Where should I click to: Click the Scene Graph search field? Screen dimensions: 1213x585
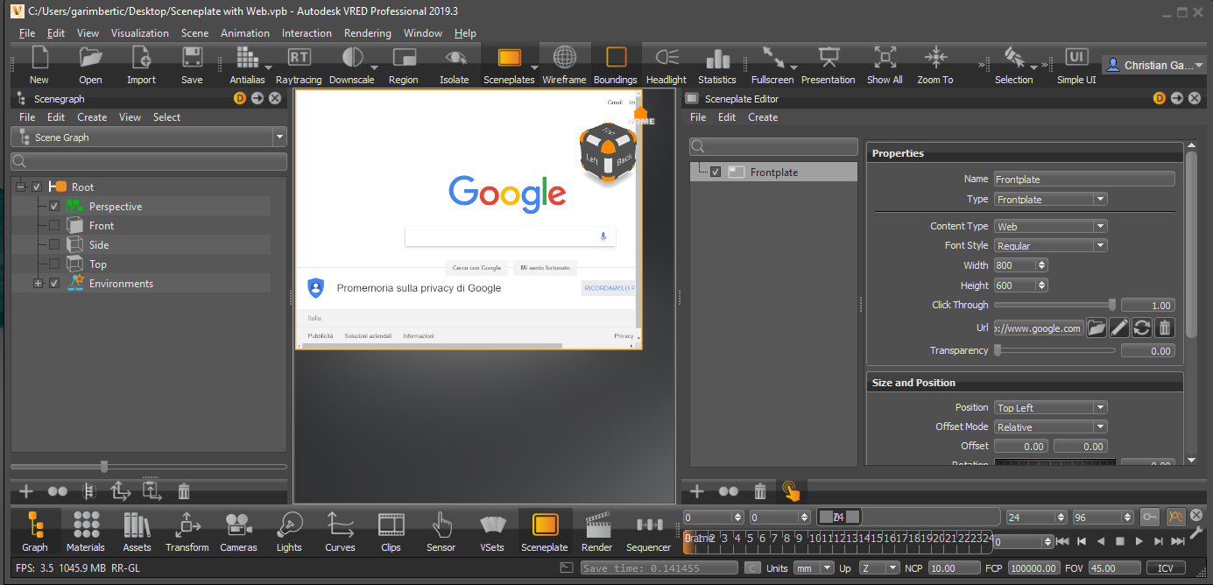[x=149, y=161]
